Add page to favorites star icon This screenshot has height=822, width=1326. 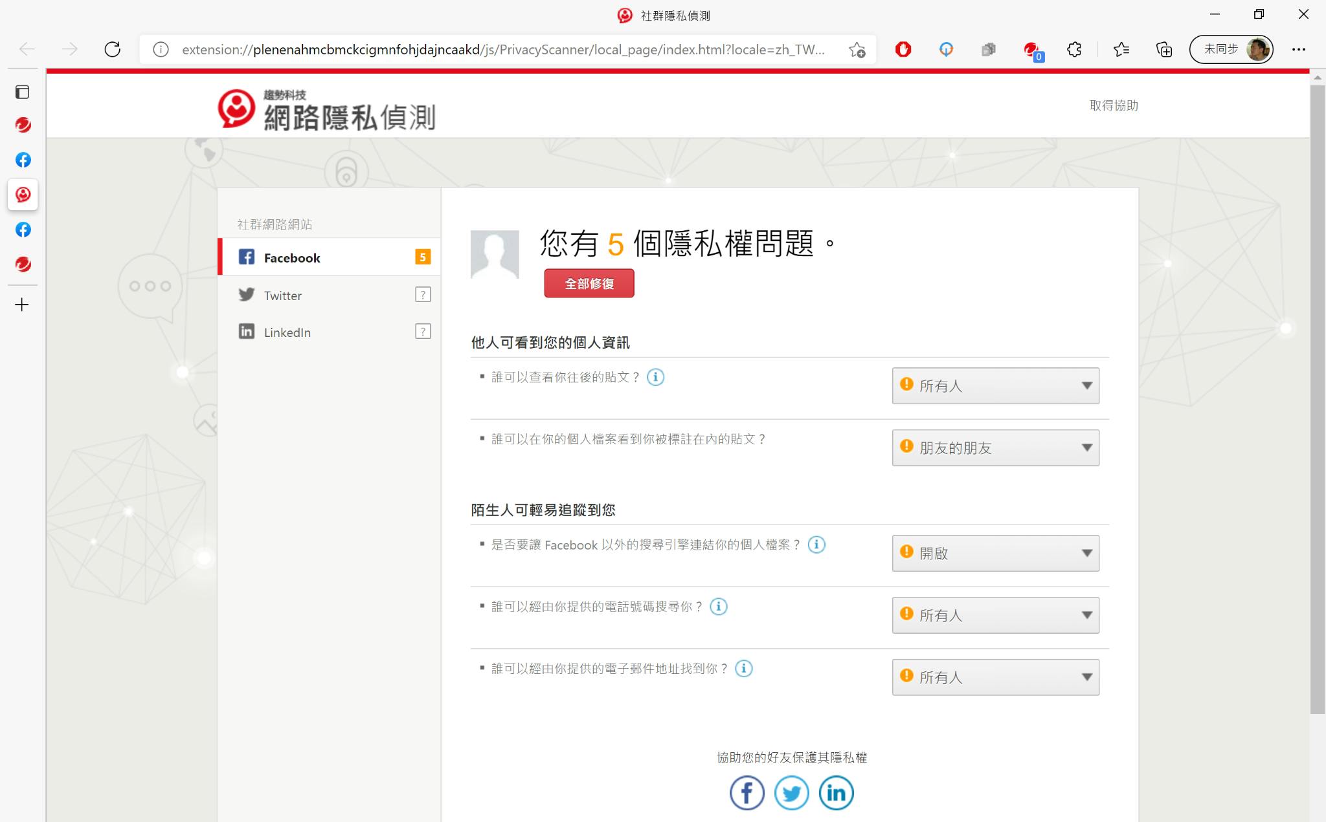tap(857, 49)
